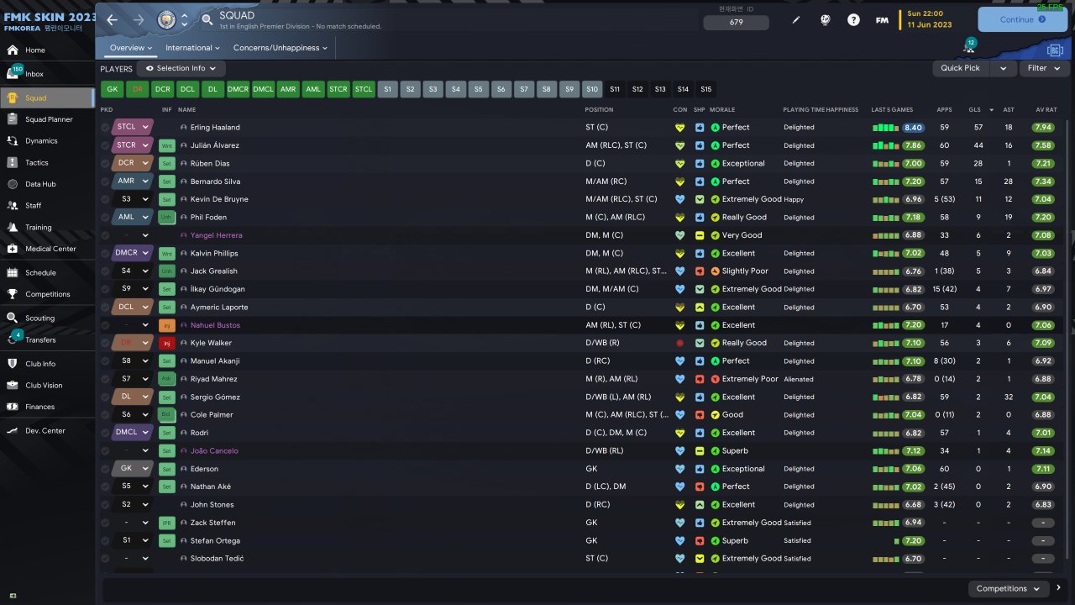Click the right arrow beside Competitions
Image resolution: width=1075 pixels, height=605 pixels.
tap(1059, 588)
